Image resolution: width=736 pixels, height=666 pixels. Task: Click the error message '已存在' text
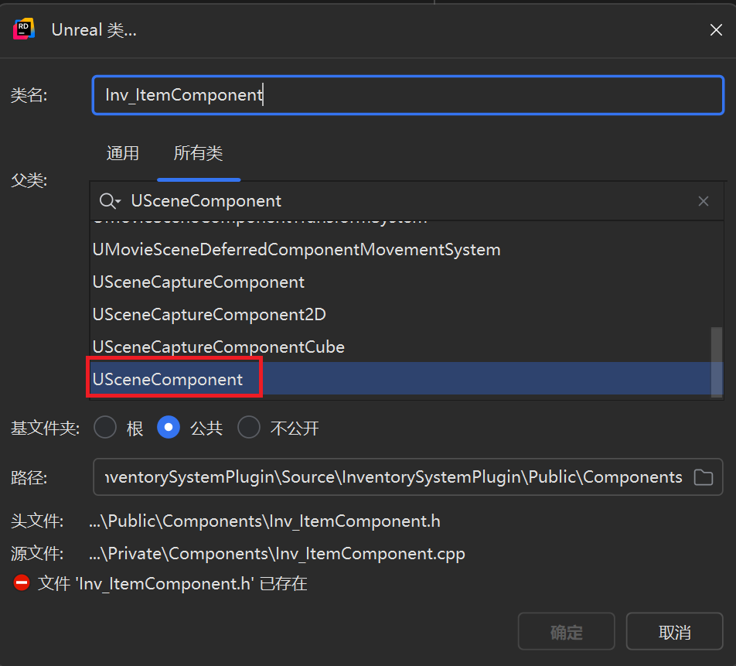[x=284, y=584]
